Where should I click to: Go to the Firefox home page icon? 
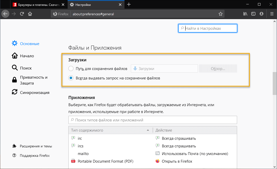(x=30, y=14)
